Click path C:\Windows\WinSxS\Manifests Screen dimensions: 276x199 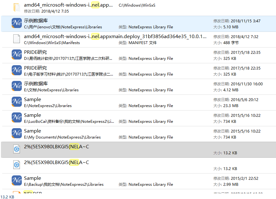[x=52, y=43]
